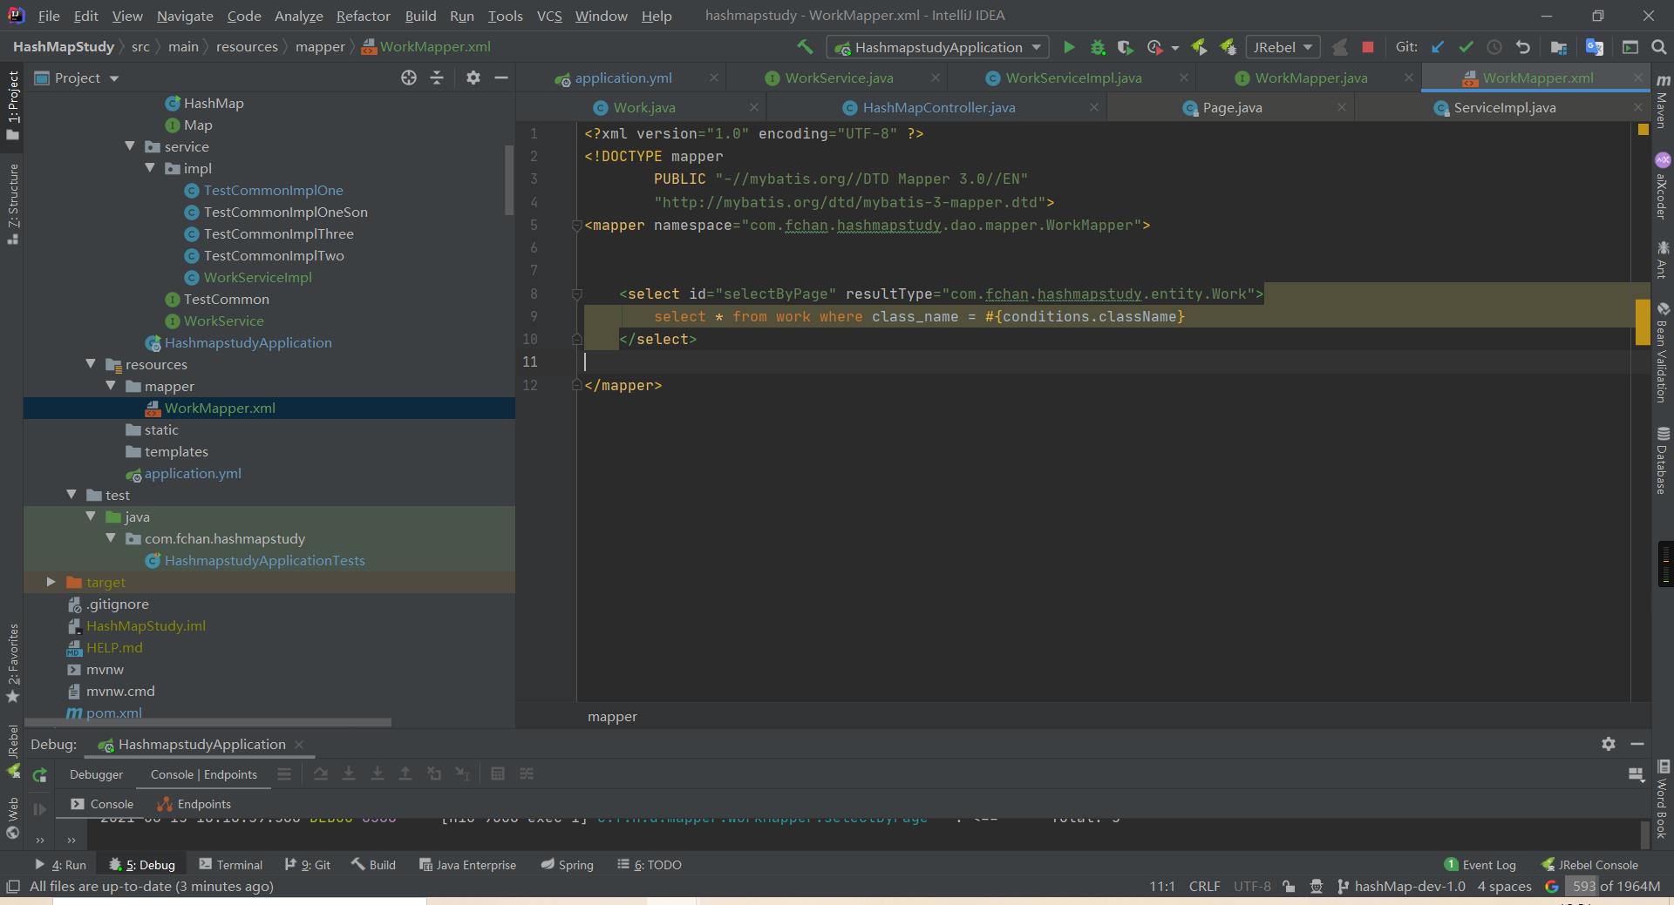The image size is (1674, 905).
Task: Collapse the impl folder
Action: pos(150,168)
